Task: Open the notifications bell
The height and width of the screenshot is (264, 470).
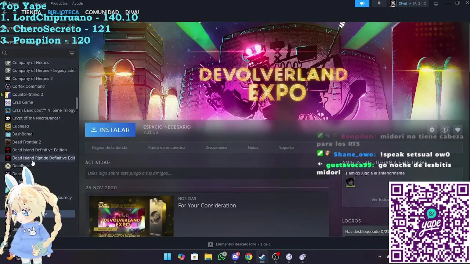Action: pos(379,3)
